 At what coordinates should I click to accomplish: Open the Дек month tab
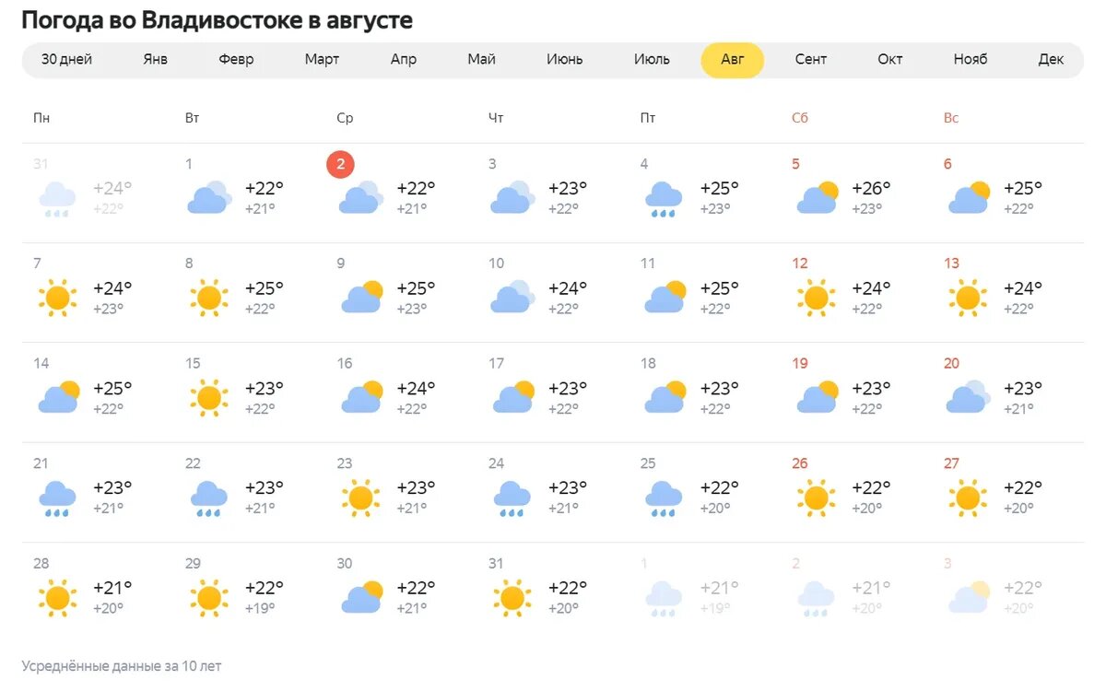(x=1051, y=59)
